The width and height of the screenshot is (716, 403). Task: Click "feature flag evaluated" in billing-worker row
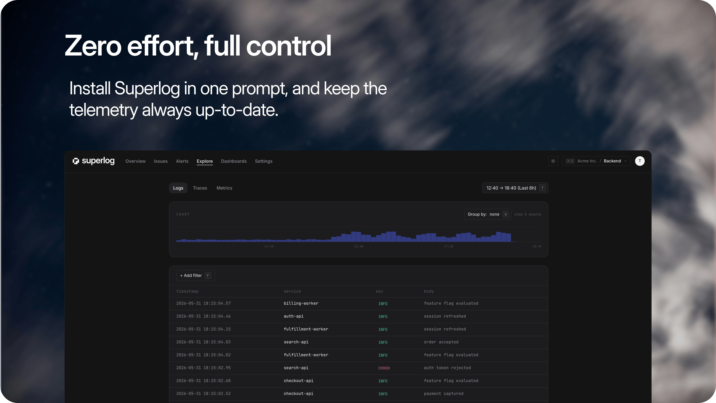pos(451,303)
